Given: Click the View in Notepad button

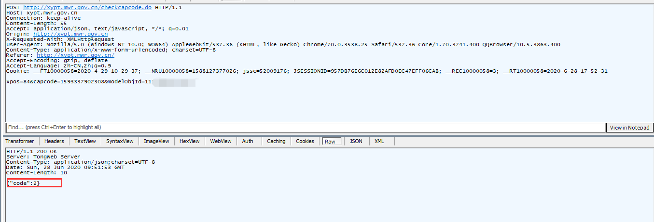Looking at the screenshot, I should coord(629,128).
